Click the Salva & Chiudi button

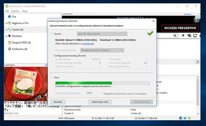click(141, 102)
